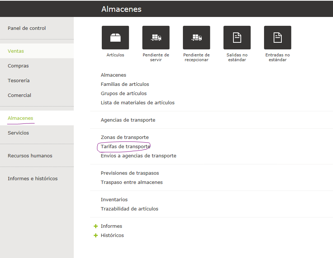
Task: Open Pendiente de recepcionar truck icon
Action: click(197, 38)
